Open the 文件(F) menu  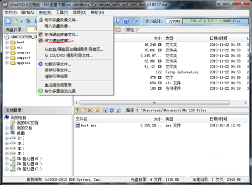11,13
